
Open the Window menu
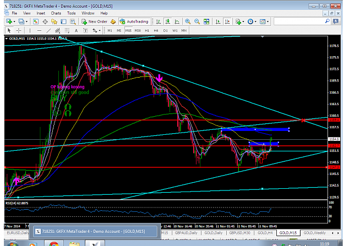click(88, 13)
